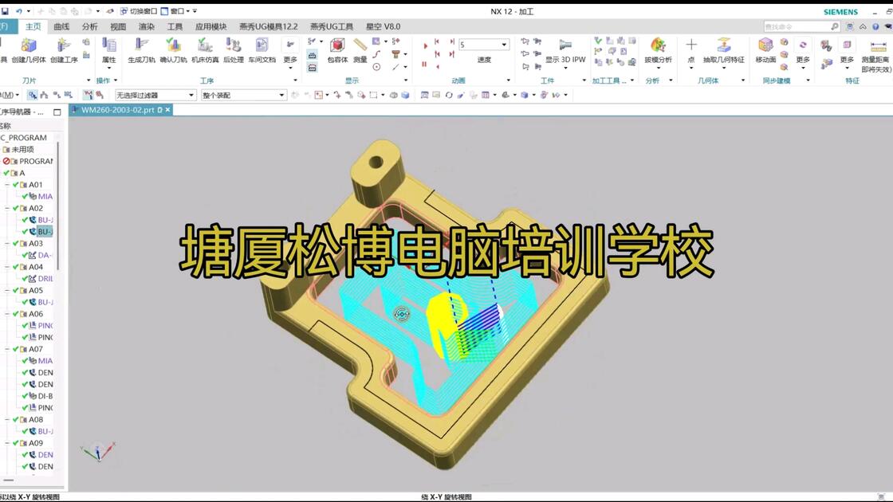This screenshot has width=893, height=502.
Task: Maximize the Operation Navigator panel square icon
Action: point(57,112)
